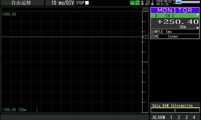Select the MONITOR panel title

(x=175, y=10)
